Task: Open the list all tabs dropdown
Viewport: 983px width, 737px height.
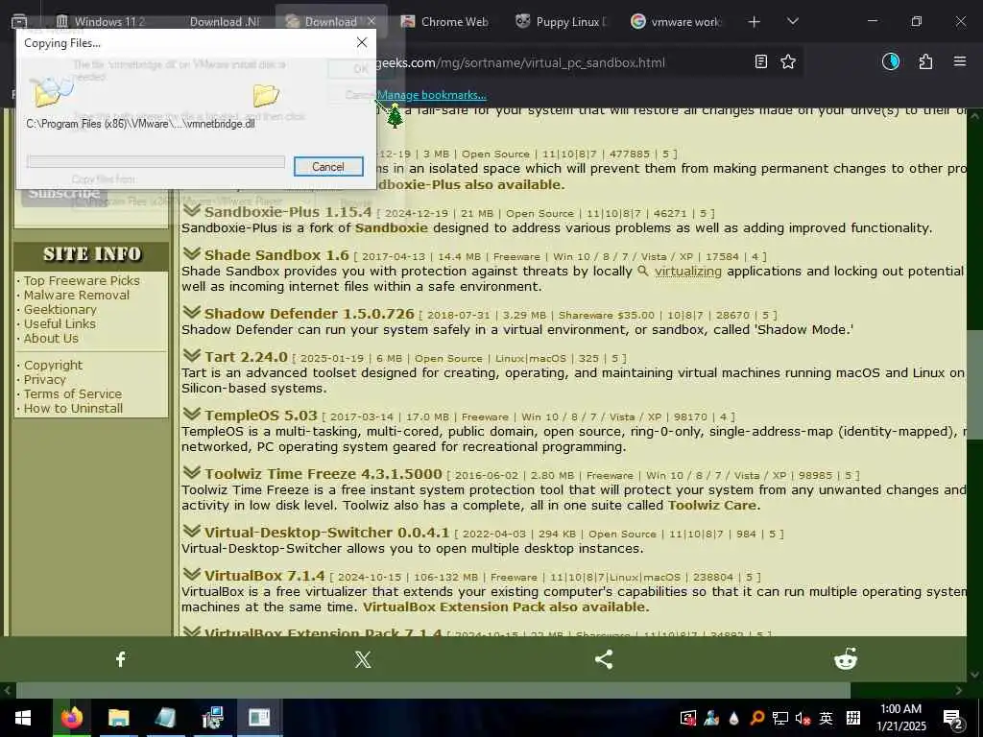Action: [792, 21]
